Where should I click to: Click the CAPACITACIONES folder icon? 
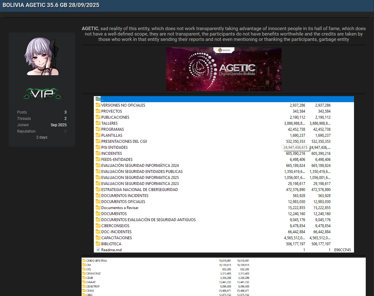[98, 238]
